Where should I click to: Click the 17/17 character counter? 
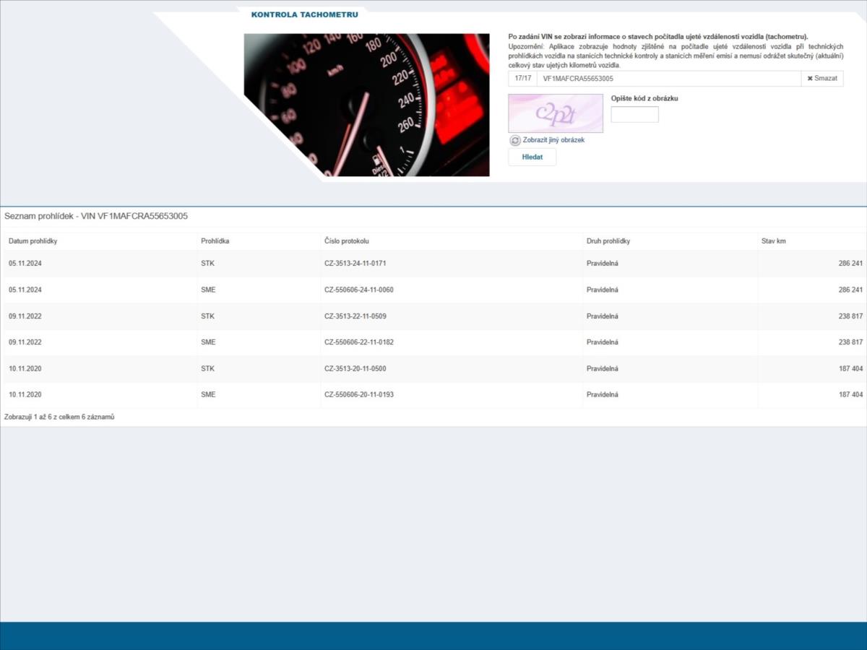point(522,78)
